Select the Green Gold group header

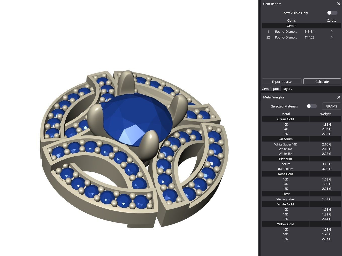pos(301,119)
